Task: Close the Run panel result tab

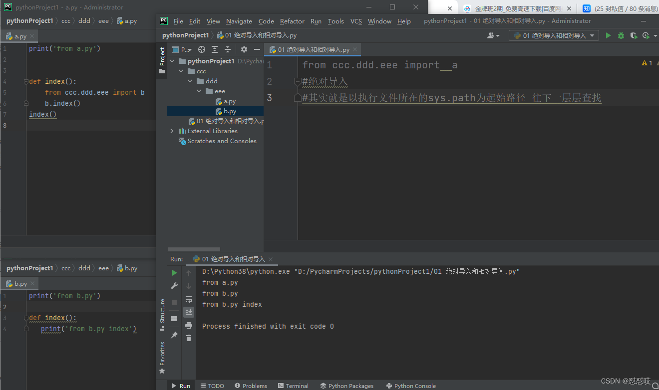Action: 271,259
